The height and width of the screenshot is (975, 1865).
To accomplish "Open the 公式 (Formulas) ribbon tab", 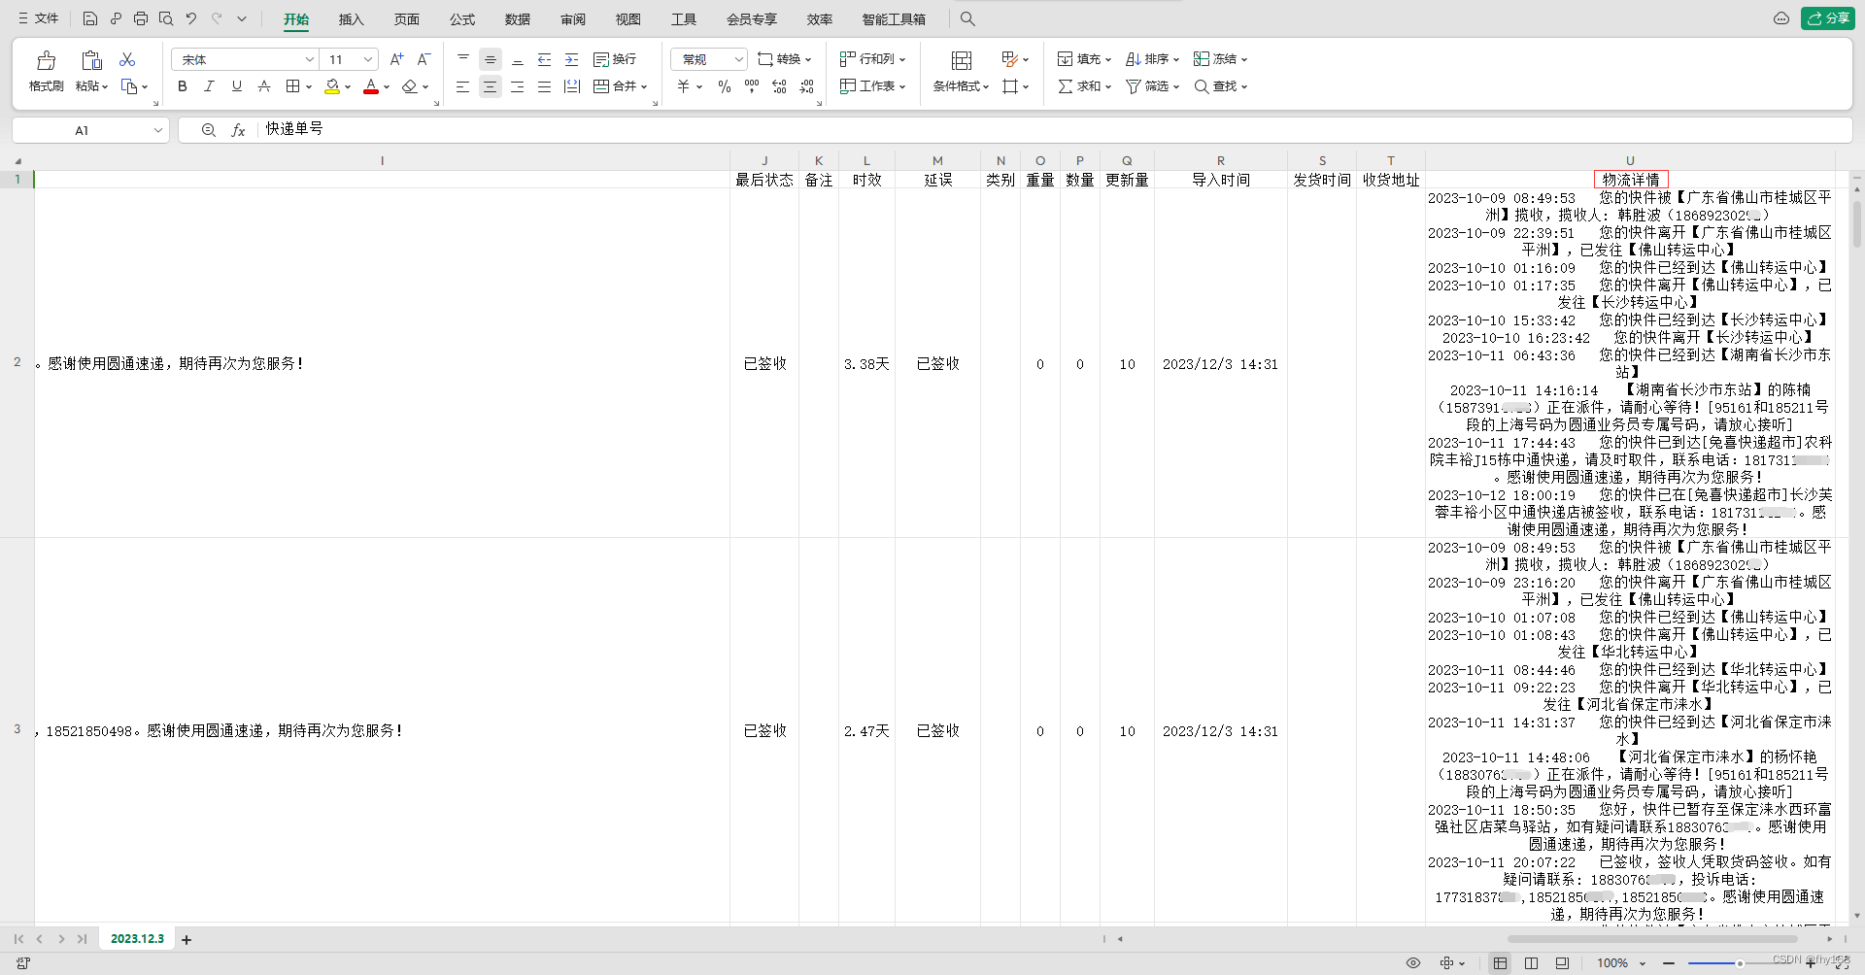I will coord(462,19).
